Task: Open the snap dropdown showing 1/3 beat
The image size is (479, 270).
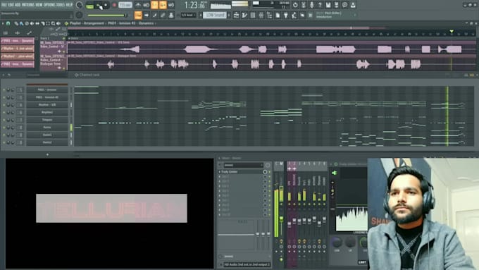Action: pyautogui.click(x=189, y=15)
